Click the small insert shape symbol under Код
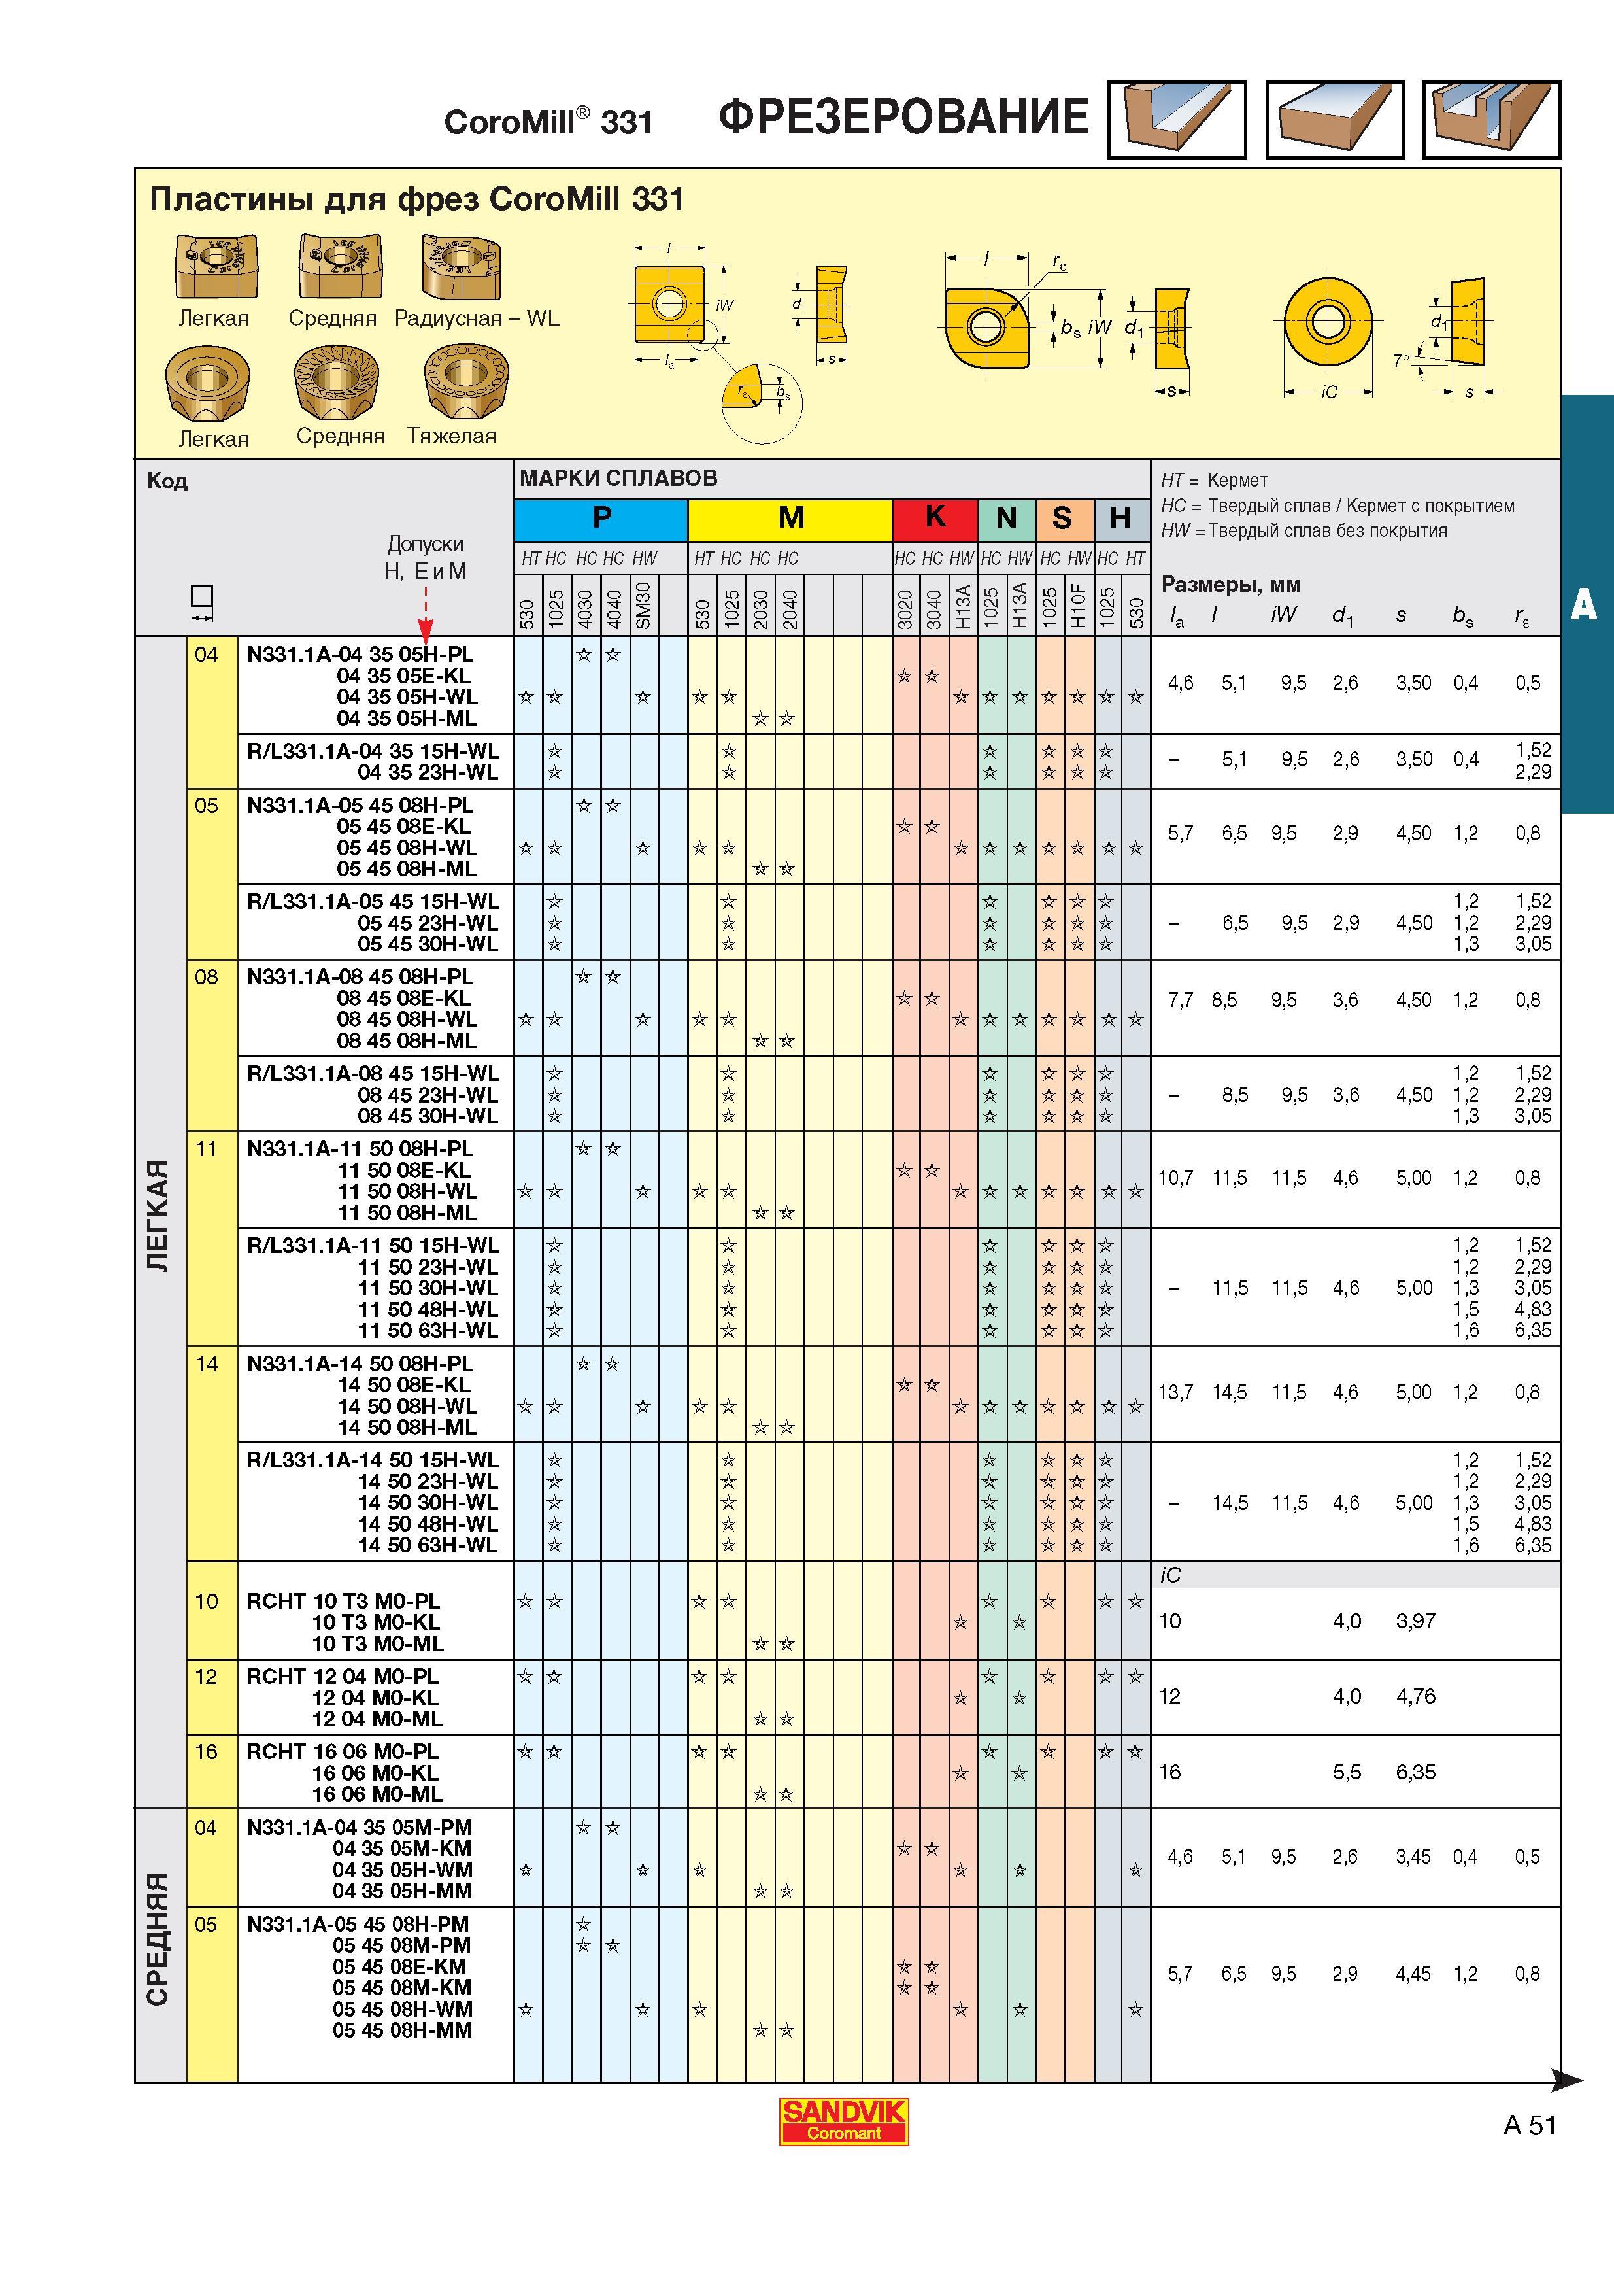This screenshot has width=1614, height=2296. [202, 598]
